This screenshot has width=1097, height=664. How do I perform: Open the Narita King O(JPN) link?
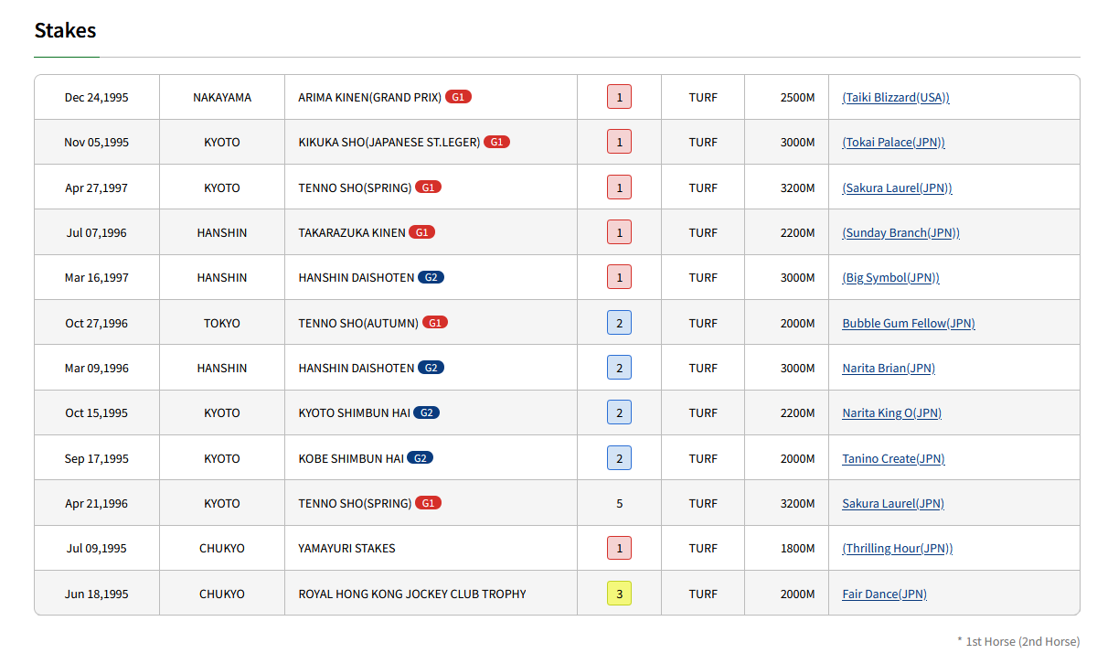tap(891, 412)
